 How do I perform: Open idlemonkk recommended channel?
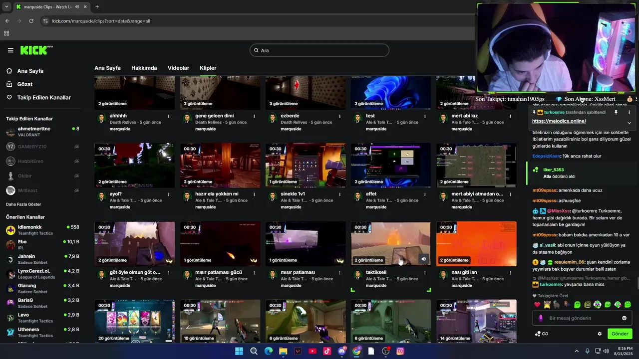(x=42, y=230)
